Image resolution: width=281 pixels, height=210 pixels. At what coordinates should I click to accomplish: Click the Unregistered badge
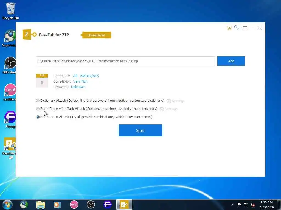point(96,35)
